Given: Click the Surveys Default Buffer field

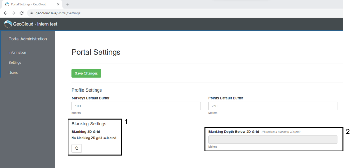Looking at the screenshot, I should pyautogui.click(x=136, y=106).
